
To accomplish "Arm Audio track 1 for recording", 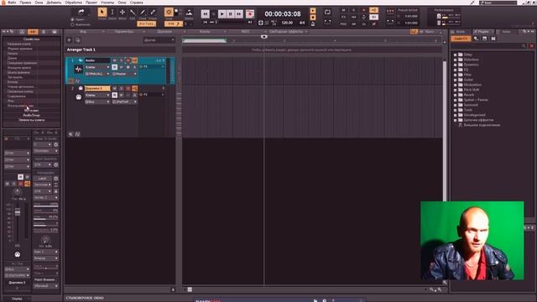I will coord(128,60).
